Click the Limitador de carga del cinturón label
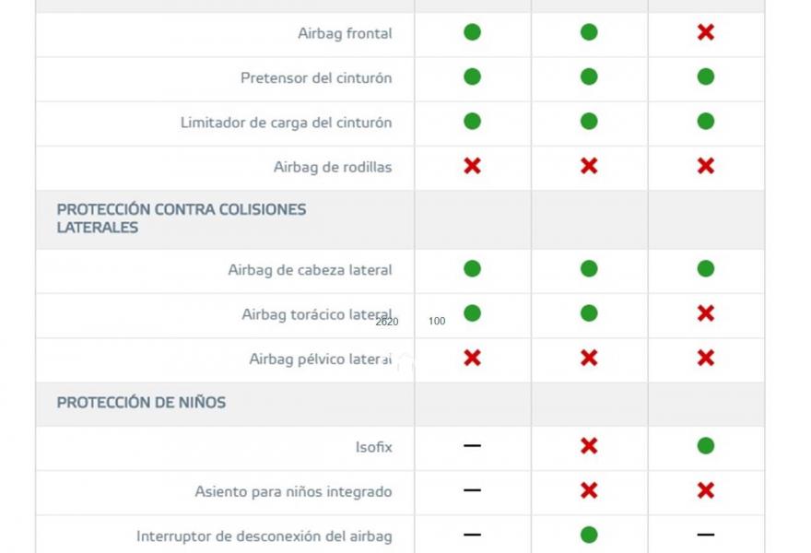This screenshot has height=553, width=811. tap(286, 123)
